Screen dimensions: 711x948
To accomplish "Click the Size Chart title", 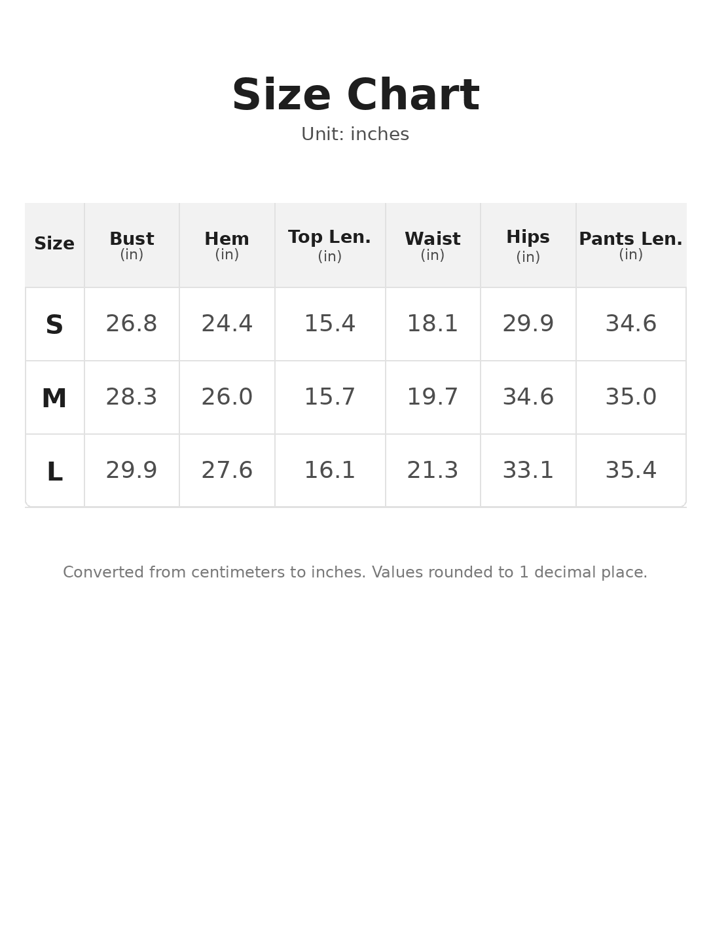I will coord(355,96).
